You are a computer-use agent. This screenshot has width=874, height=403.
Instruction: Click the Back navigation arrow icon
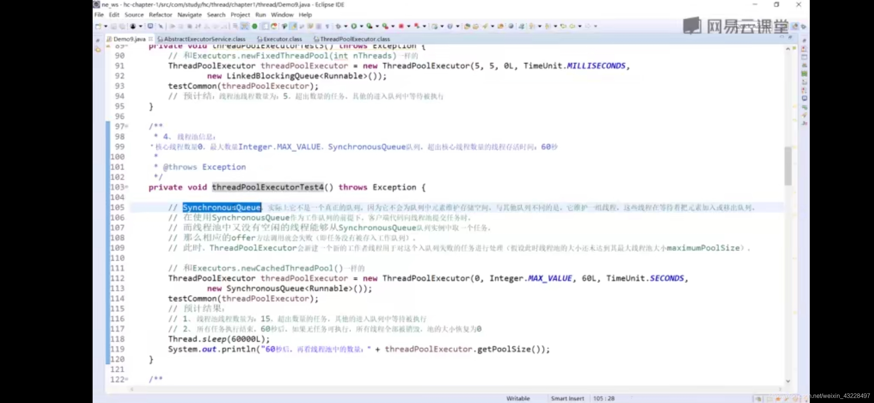(572, 26)
